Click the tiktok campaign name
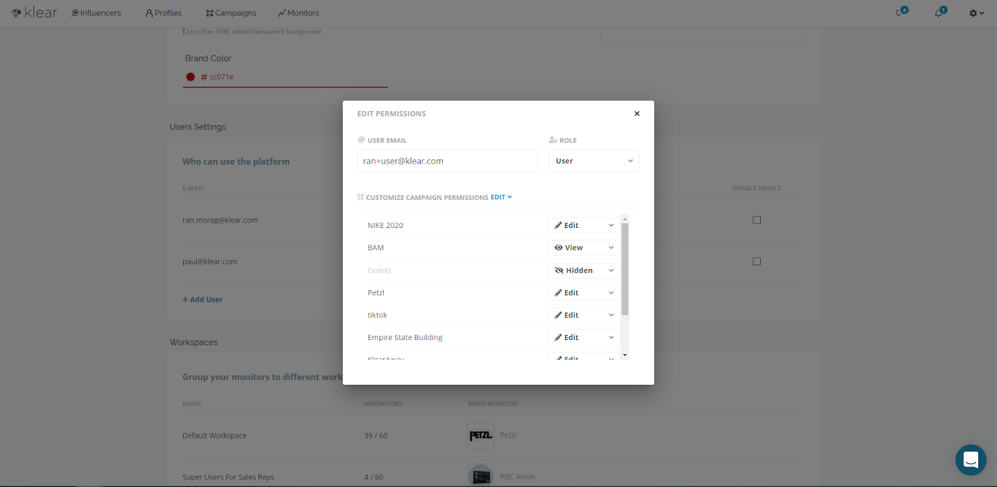This screenshot has width=997, height=487. [377, 315]
